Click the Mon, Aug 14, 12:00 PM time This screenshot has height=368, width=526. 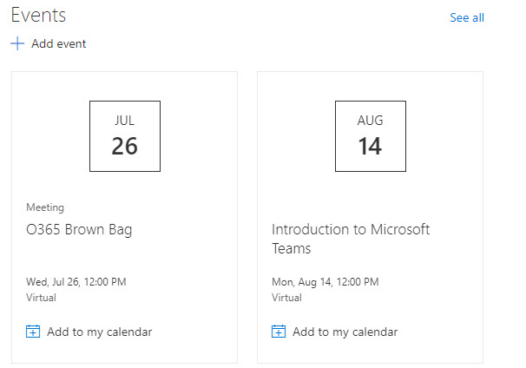(325, 281)
